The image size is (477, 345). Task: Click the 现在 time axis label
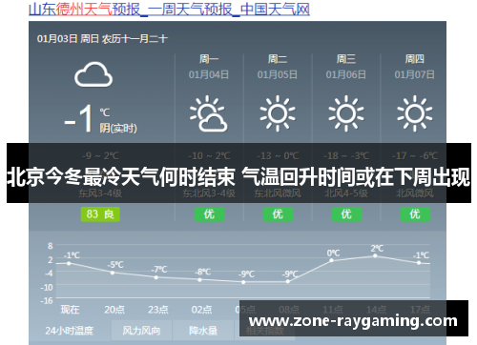pos(70,310)
